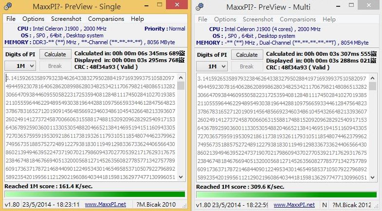Click scroll up arrow in Multi window PI digits

click(372, 78)
